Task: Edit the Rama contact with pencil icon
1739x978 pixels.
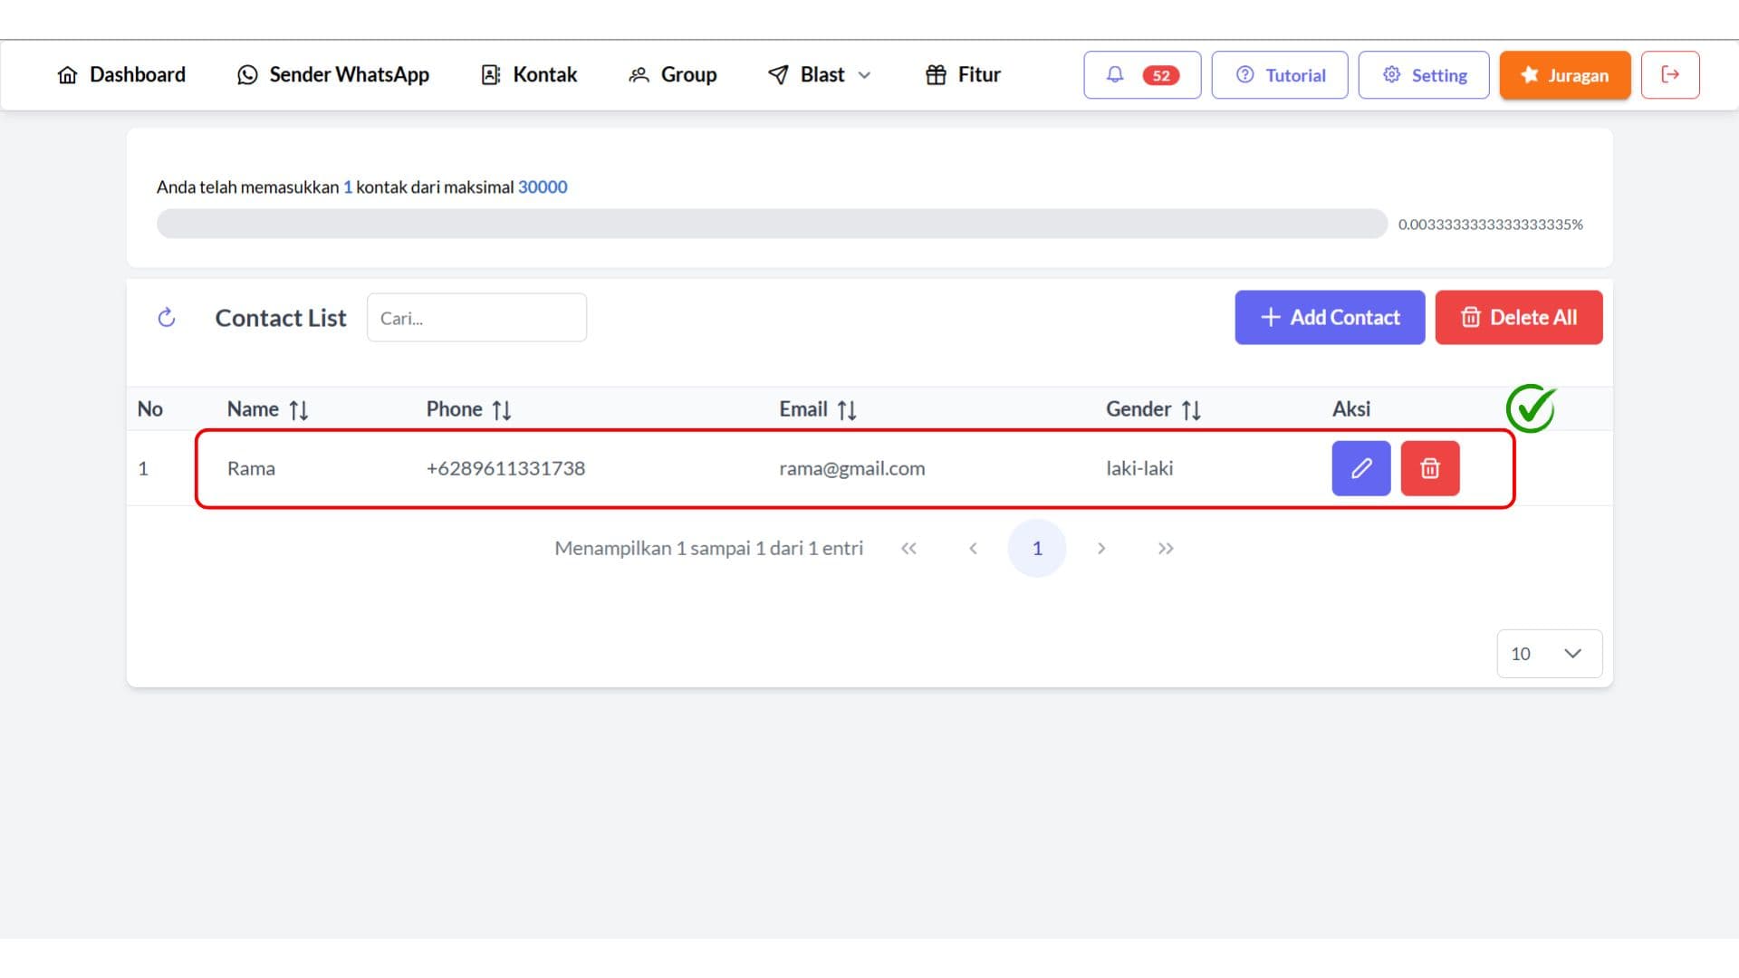Action: [1361, 468]
